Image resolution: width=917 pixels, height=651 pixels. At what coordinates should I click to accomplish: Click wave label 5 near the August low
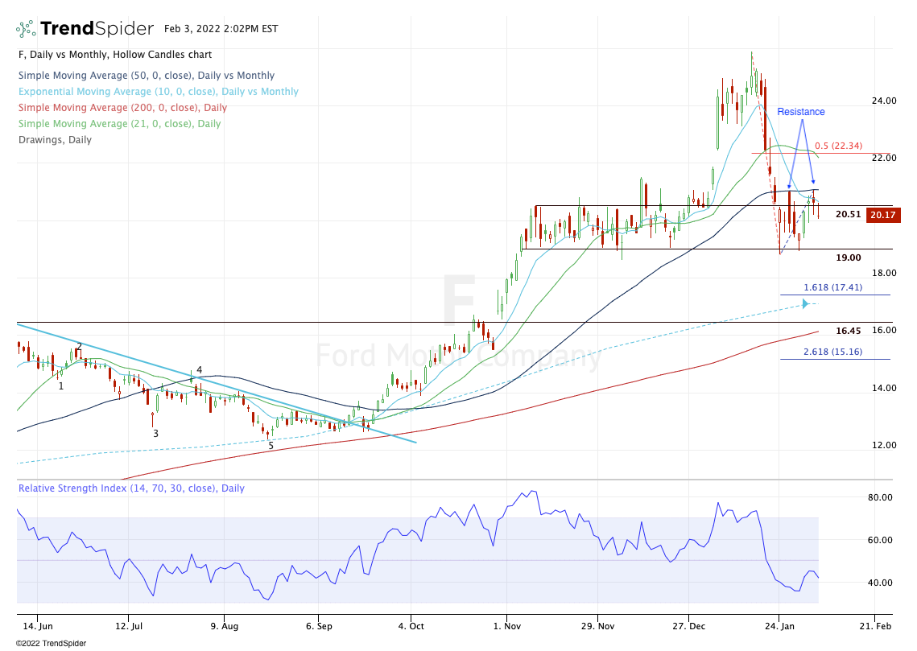(271, 445)
